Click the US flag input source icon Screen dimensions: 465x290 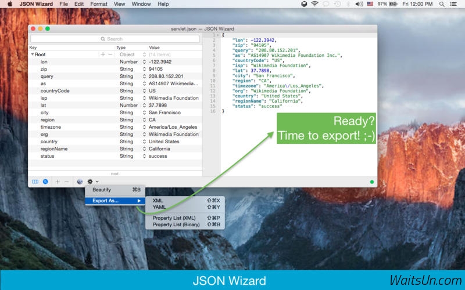[x=370, y=4]
